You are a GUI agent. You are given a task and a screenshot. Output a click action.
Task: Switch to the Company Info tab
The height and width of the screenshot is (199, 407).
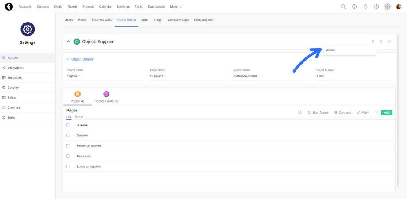pyautogui.click(x=203, y=20)
